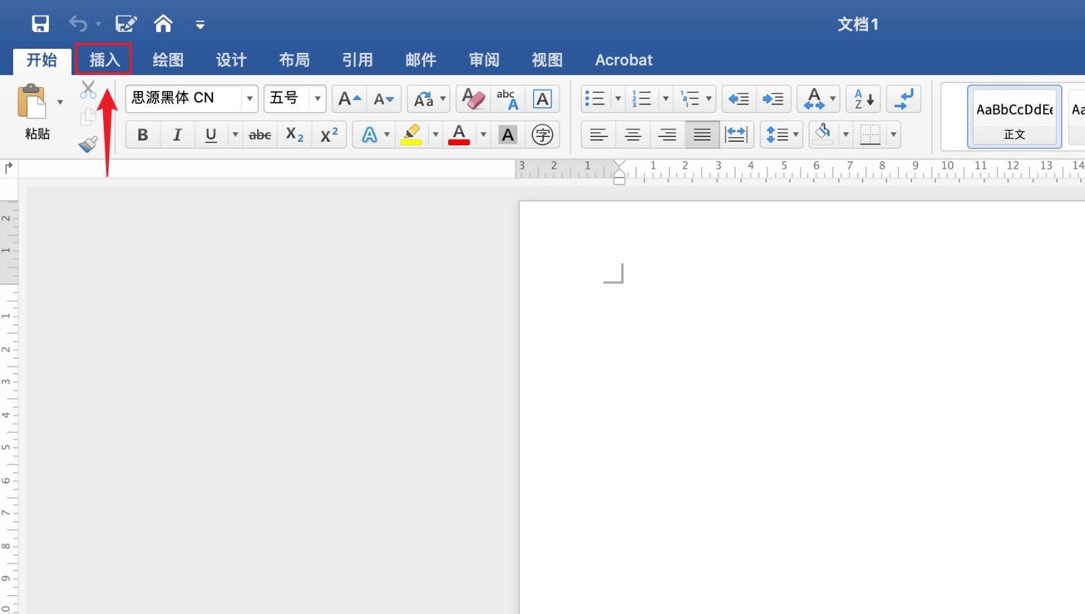
Task: Open the 审阅 tab
Action: (x=484, y=60)
